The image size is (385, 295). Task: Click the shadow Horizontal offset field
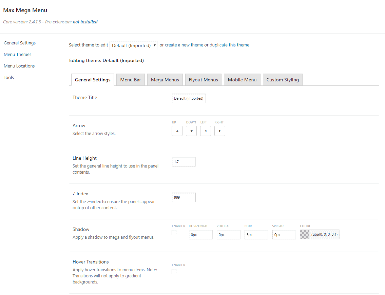pos(200,235)
